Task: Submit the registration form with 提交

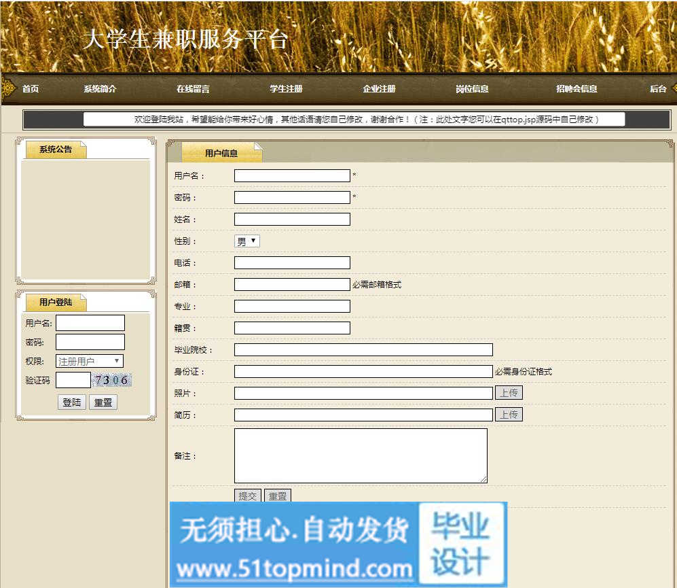Action: [x=248, y=496]
